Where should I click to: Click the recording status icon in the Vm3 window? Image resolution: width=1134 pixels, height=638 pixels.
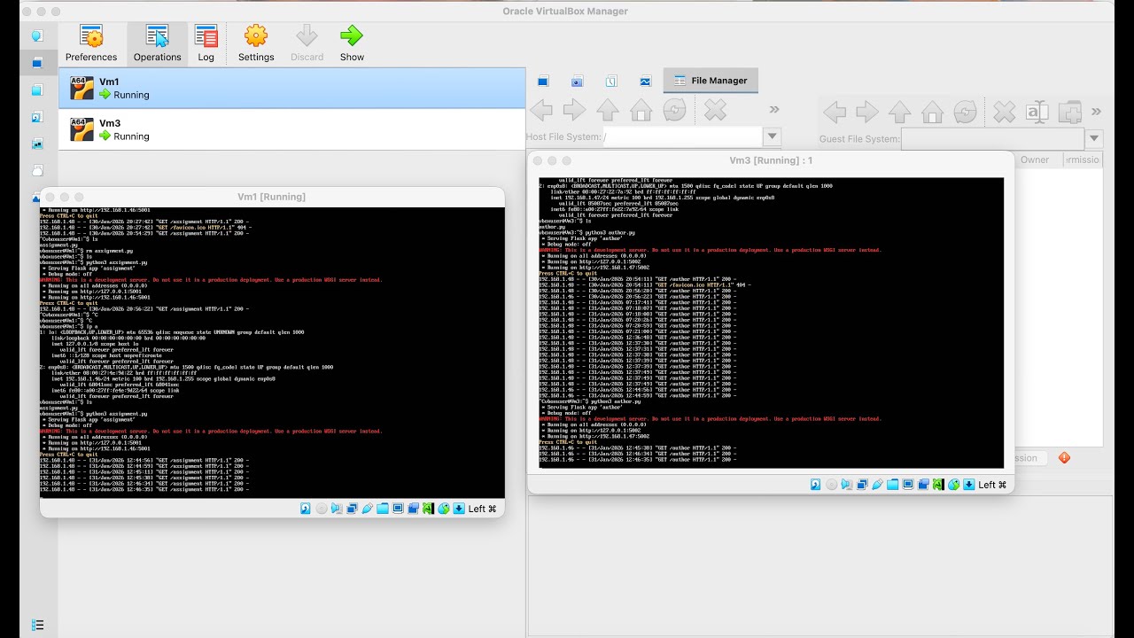click(923, 485)
